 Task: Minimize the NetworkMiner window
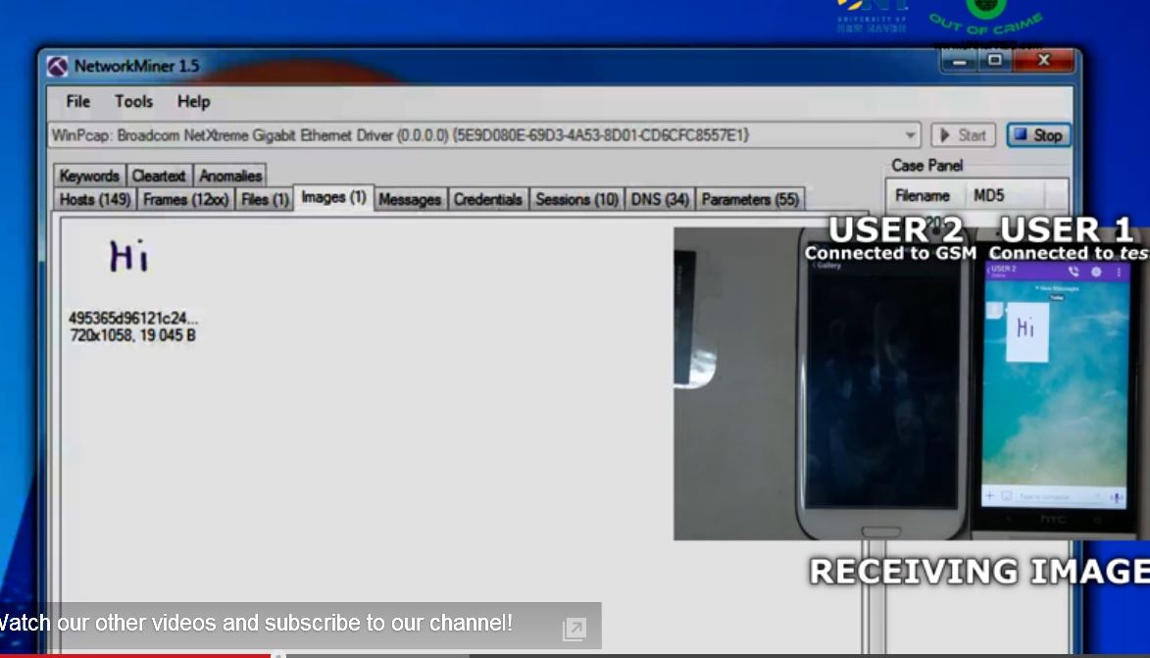[961, 61]
